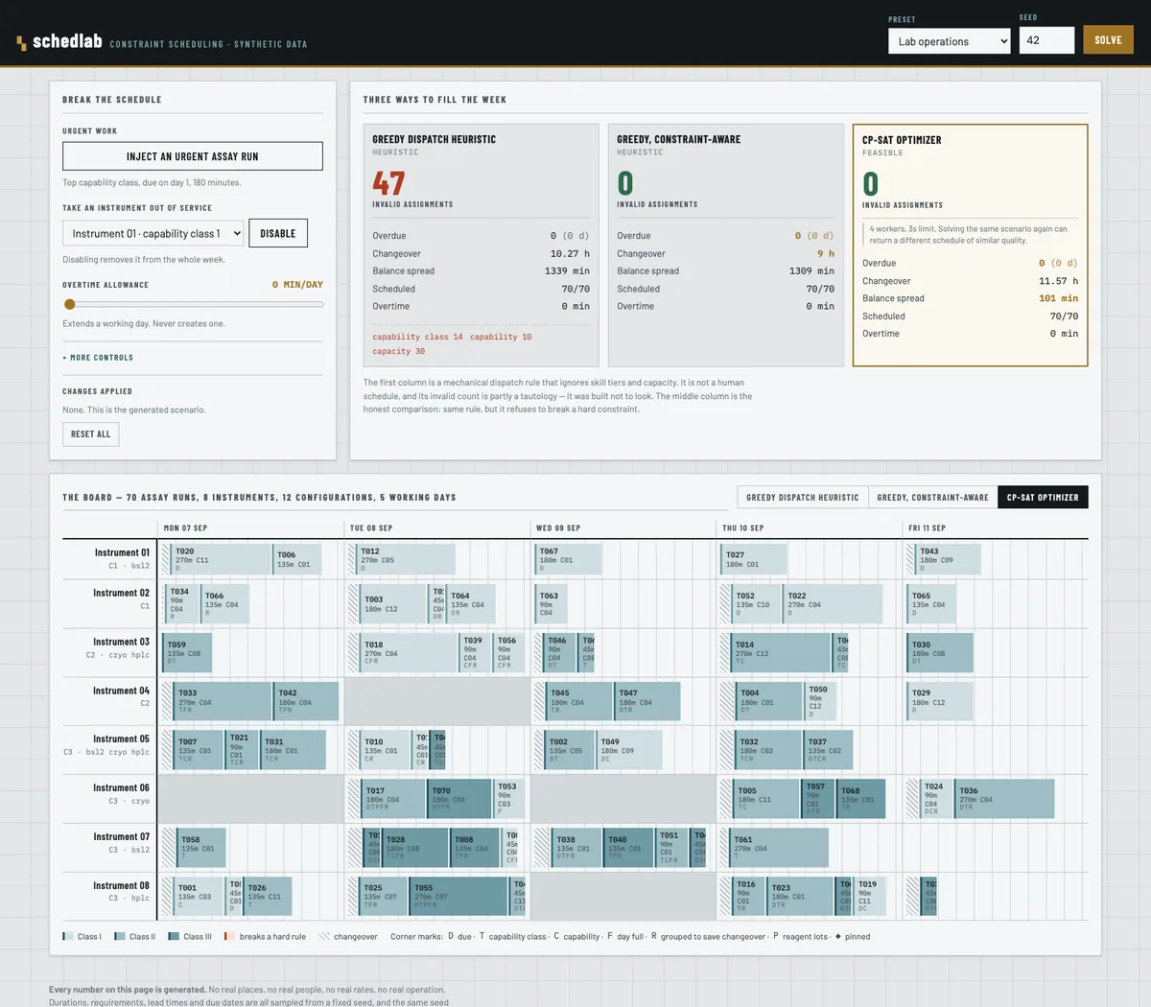The width and height of the screenshot is (1151, 1007).
Task: Click the Instrument 06 row label
Action: tap(121, 787)
